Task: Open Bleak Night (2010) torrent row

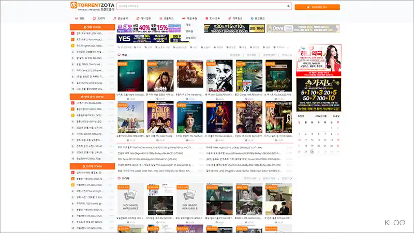Action: (234, 148)
